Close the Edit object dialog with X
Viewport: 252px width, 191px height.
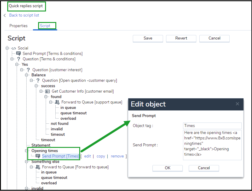point(237,104)
